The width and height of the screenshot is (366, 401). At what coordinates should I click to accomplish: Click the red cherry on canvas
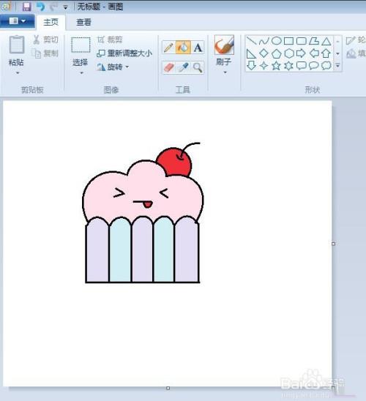pos(175,162)
